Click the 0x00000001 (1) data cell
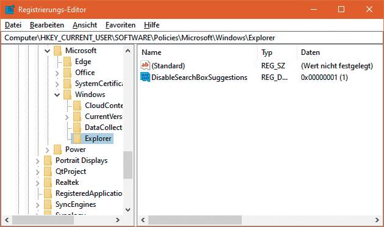The image size is (384, 227). point(324,77)
